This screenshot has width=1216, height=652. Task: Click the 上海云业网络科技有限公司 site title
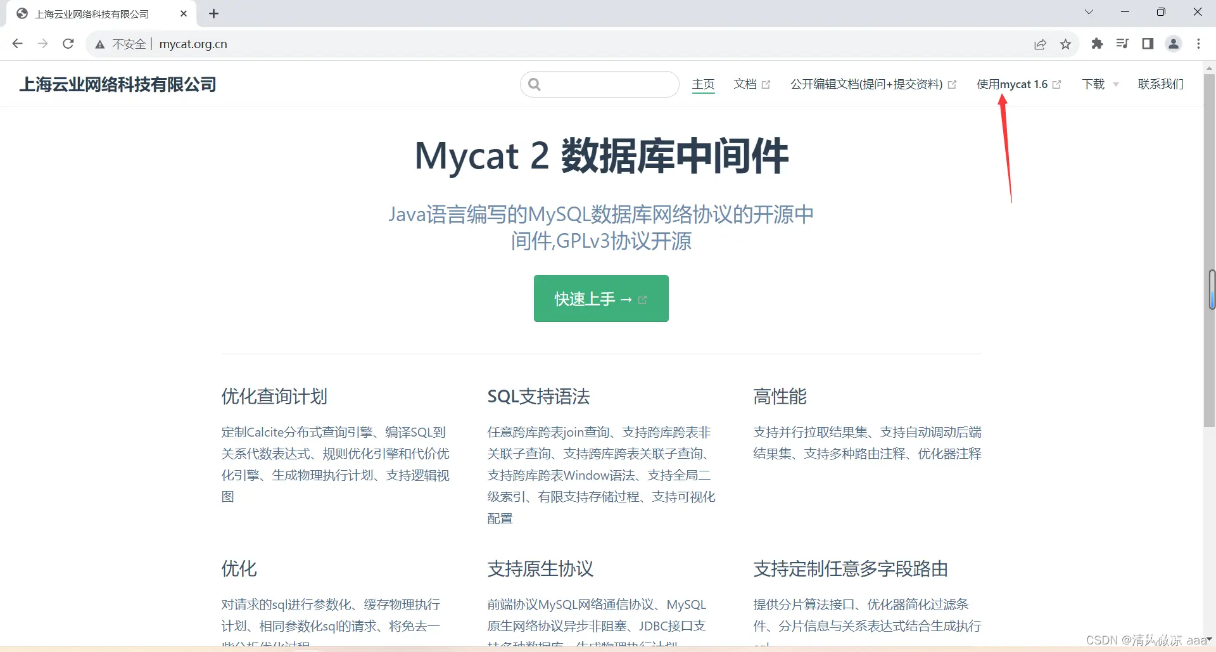pyautogui.click(x=118, y=84)
